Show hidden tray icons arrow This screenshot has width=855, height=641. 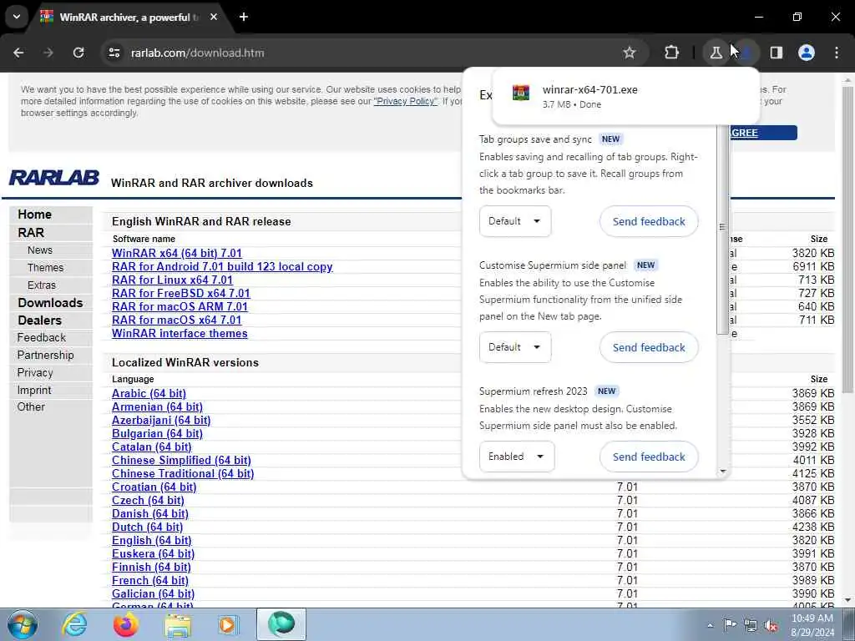tap(710, 625)
